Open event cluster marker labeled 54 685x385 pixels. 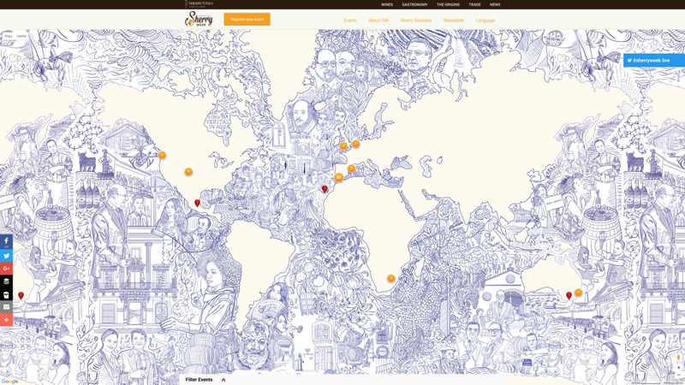[x=338, y=177]
